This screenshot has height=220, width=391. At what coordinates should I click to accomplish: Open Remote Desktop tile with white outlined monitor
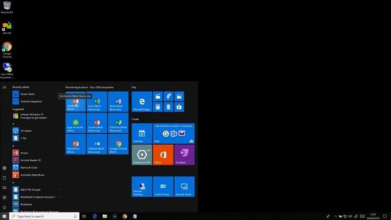point(185,186)
